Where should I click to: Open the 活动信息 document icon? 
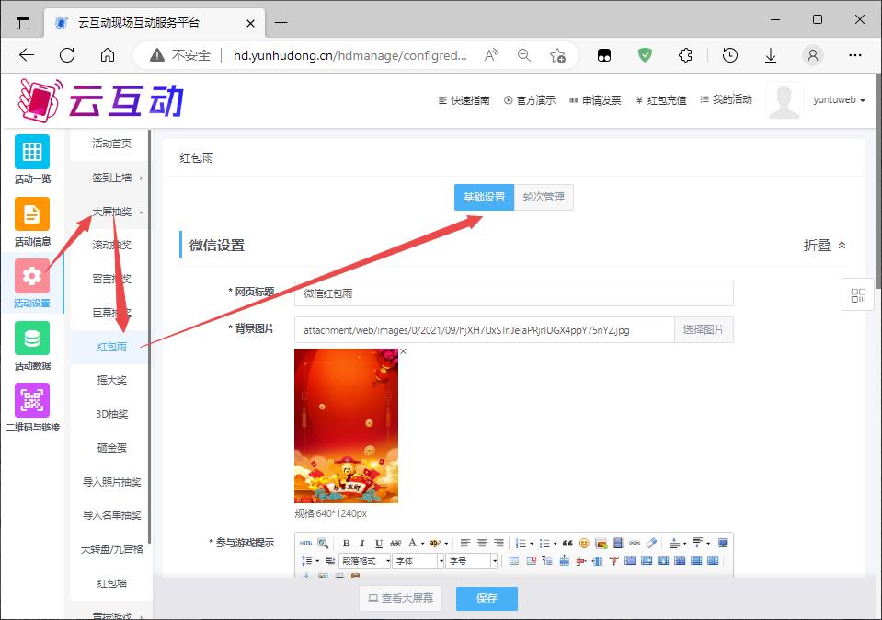click(x=32, y=213)
